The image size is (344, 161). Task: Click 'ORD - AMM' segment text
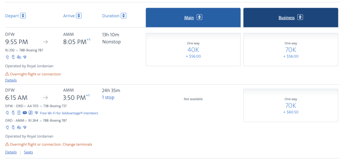15,120
